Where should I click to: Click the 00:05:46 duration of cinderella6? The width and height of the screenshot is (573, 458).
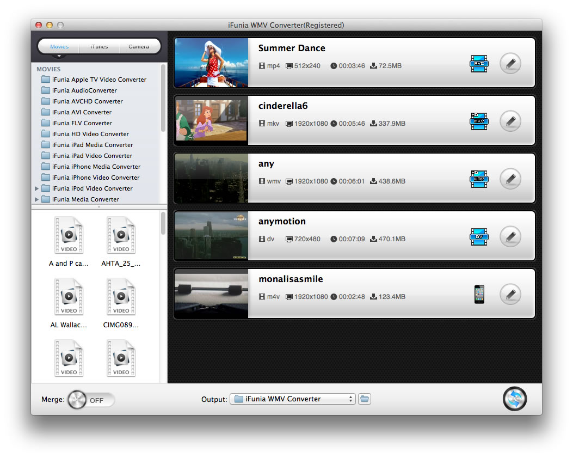[x=352, y=124]
